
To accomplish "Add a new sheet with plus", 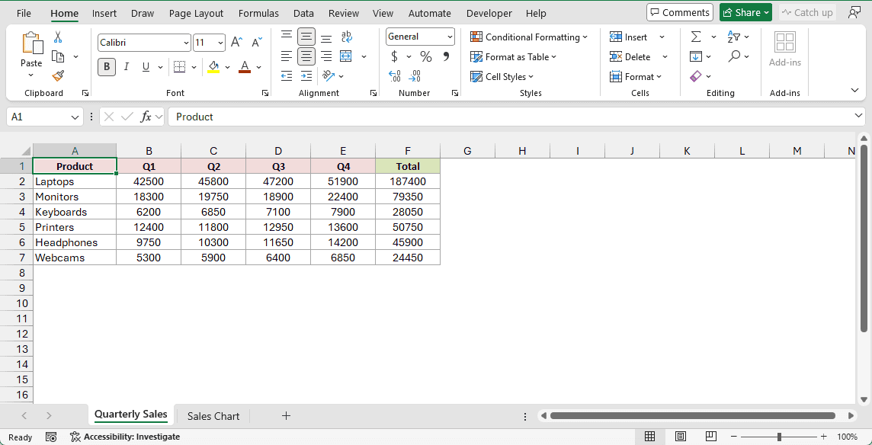I will tap(286, 415).
